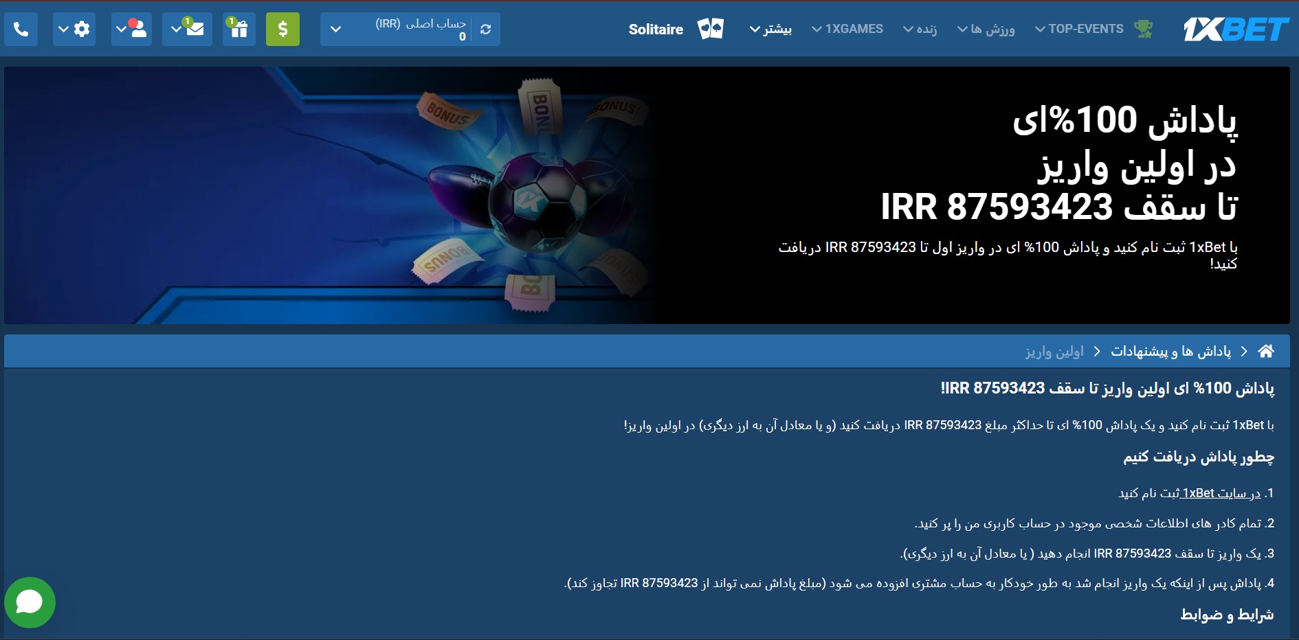Click the شرایط و ضوابط heading

[x=1228, y=615]
